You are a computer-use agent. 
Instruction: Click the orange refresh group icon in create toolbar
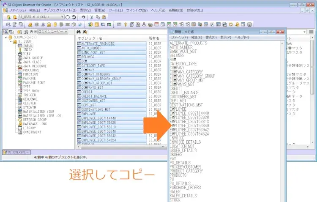[x=231, y=25]
